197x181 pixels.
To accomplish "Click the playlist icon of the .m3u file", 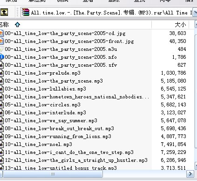I will coord(1,49).
